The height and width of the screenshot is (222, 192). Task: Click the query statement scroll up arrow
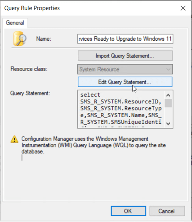[168, 95]
